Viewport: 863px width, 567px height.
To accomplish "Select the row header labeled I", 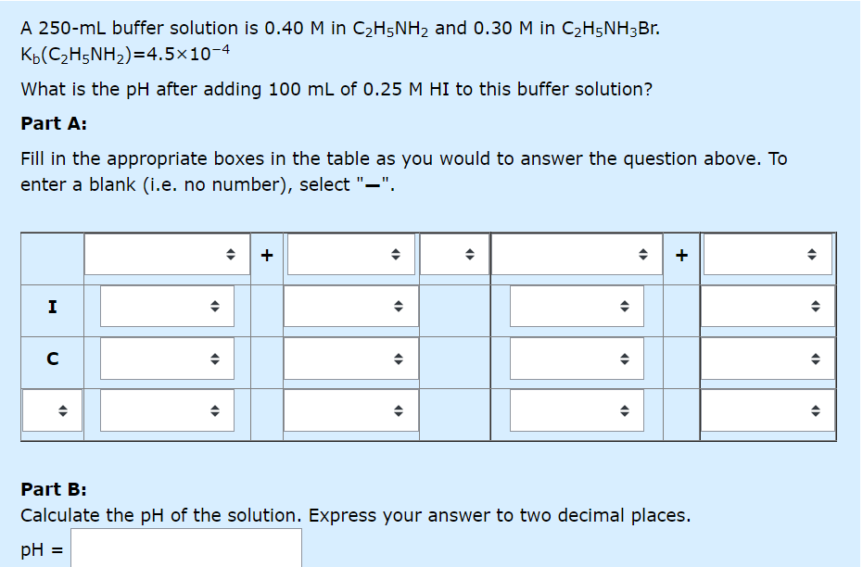I will point(53,307).
